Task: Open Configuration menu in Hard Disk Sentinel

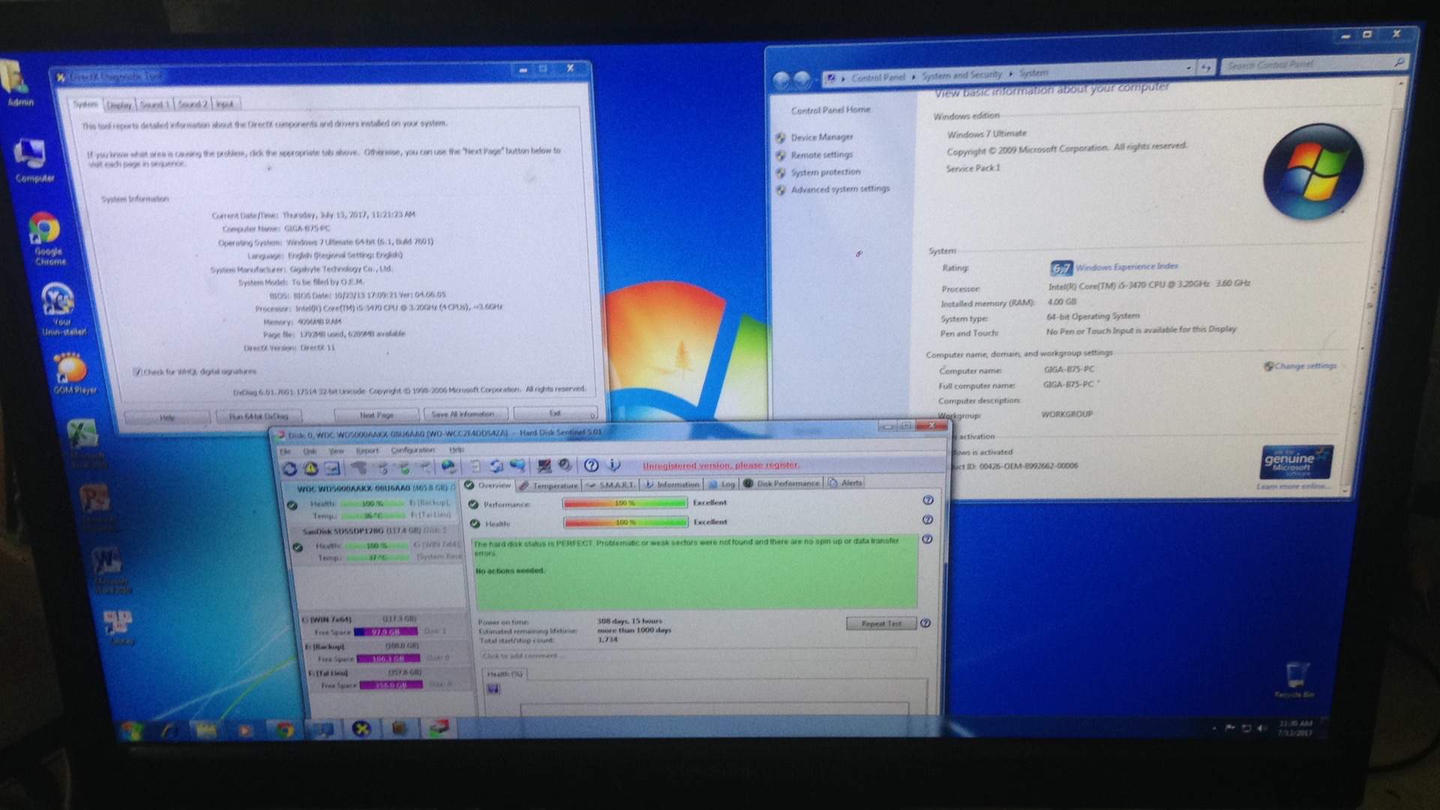Action: (x=412, y=450)
